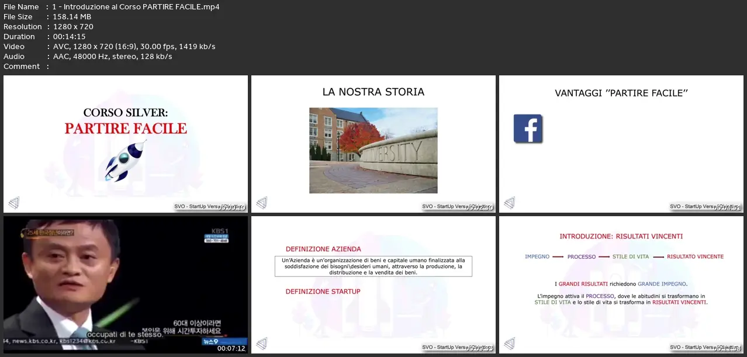The image size is (747, 357).
Task: Click the STILE DI VITA label in chain
Action: (631, 257)
